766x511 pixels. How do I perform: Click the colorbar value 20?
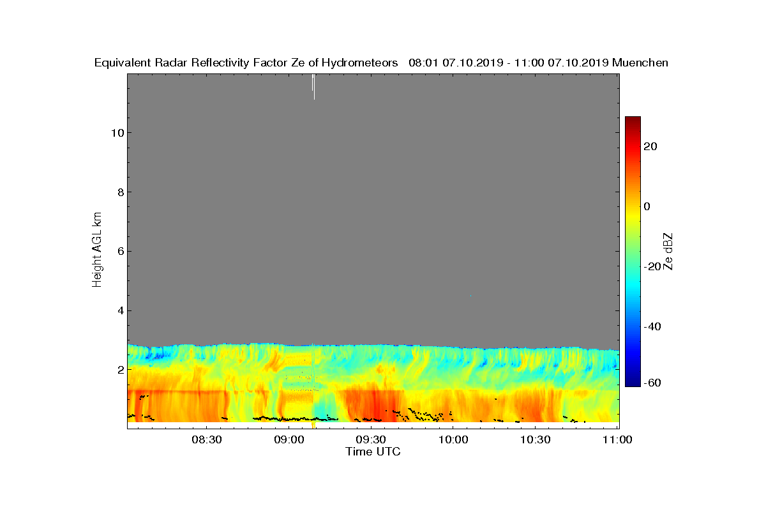(x=651, y=146)
